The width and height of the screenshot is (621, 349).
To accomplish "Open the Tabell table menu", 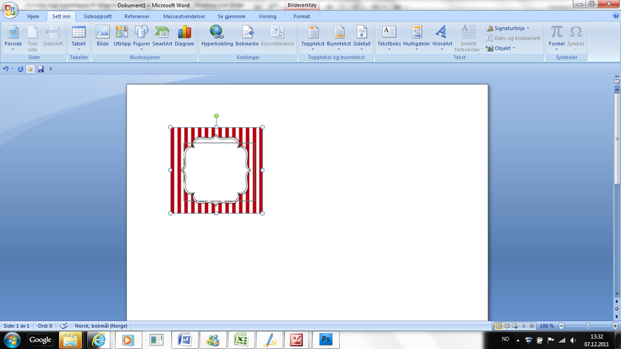I will pyautogui.click(x=78, y=38).
